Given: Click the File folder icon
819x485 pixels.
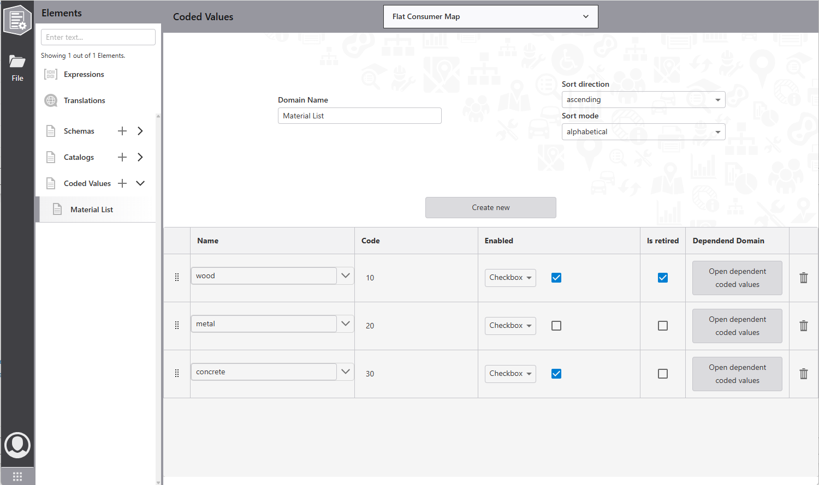Looking at the screenshot, I should (17, 62).
